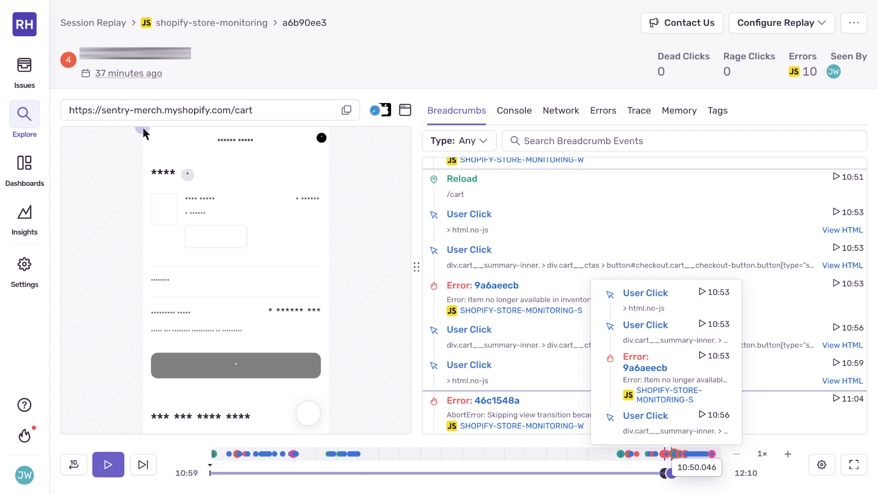This screenshot has height=495, width=878.
Task: Enter fullscreen replay mode
Action: 854,464
